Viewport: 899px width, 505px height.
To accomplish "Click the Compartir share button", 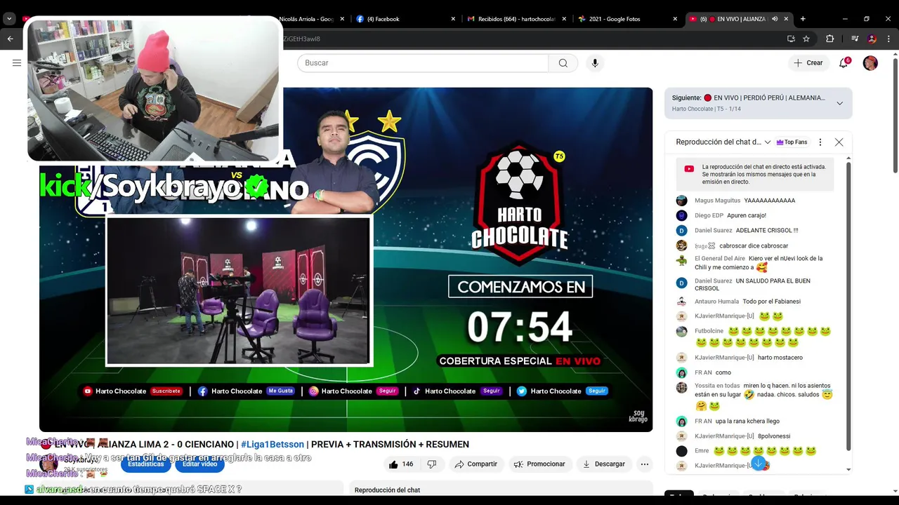I will pos(475,464).
